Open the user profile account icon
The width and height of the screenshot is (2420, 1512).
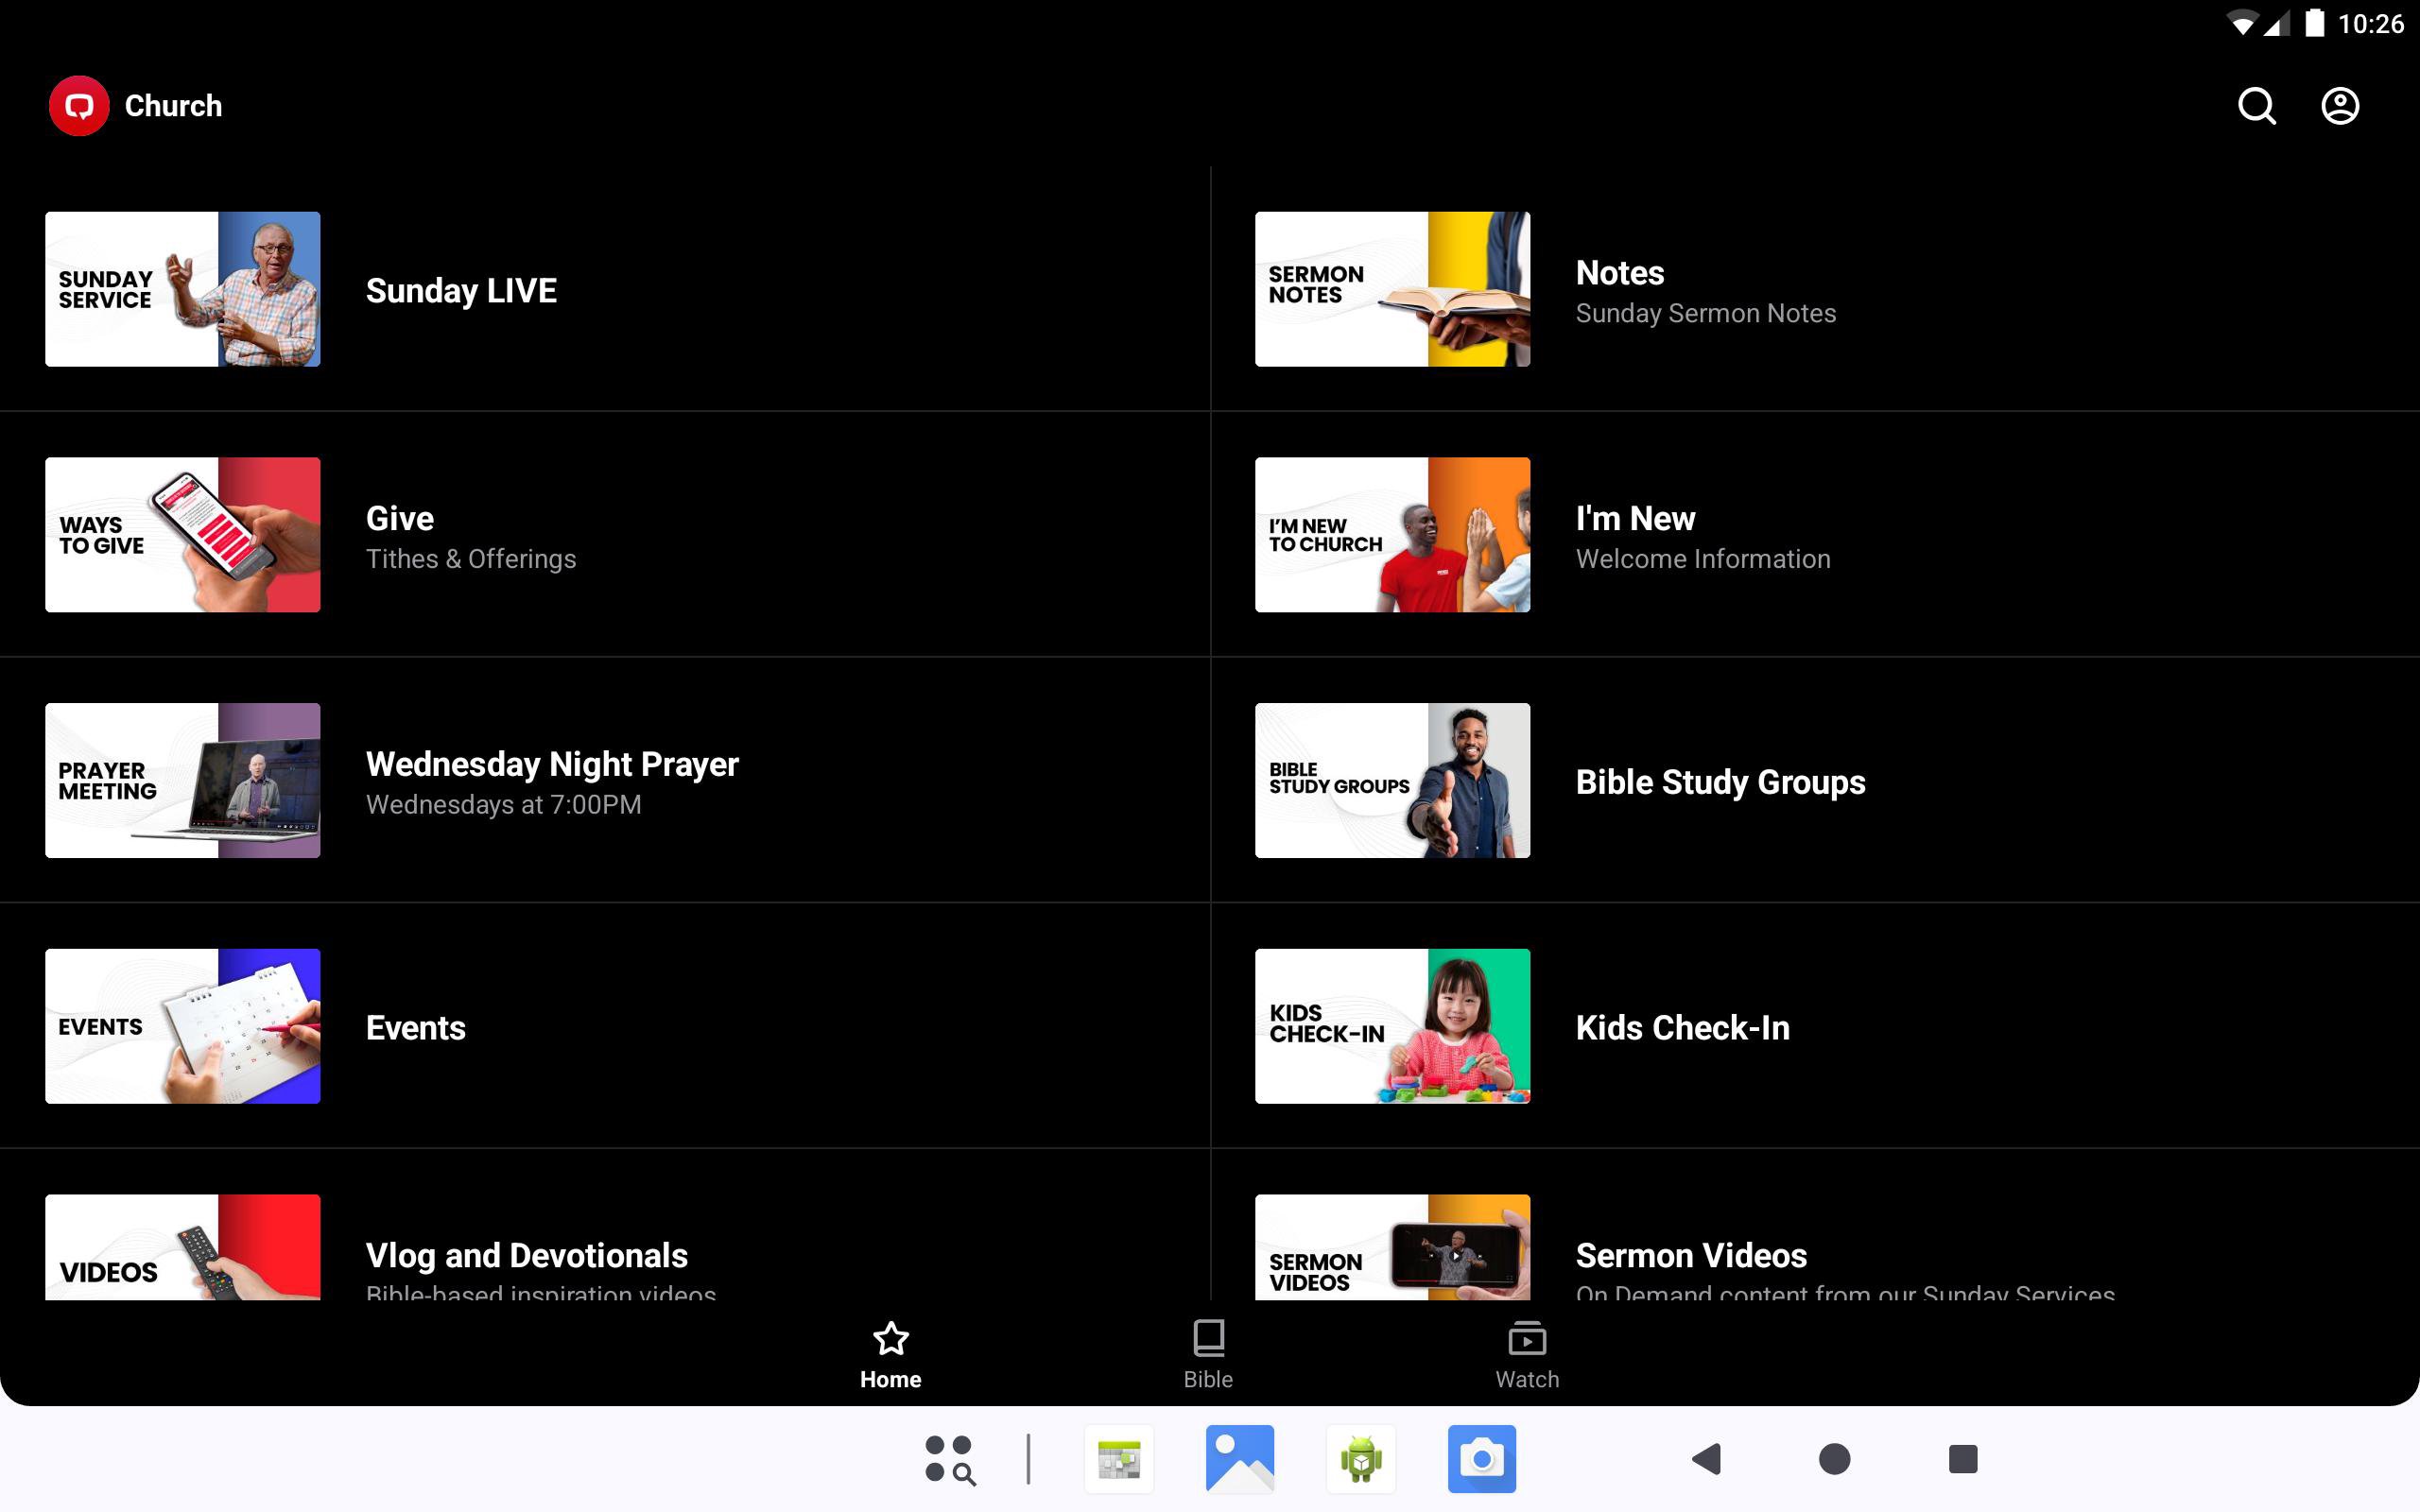(x=2339, y=106)
